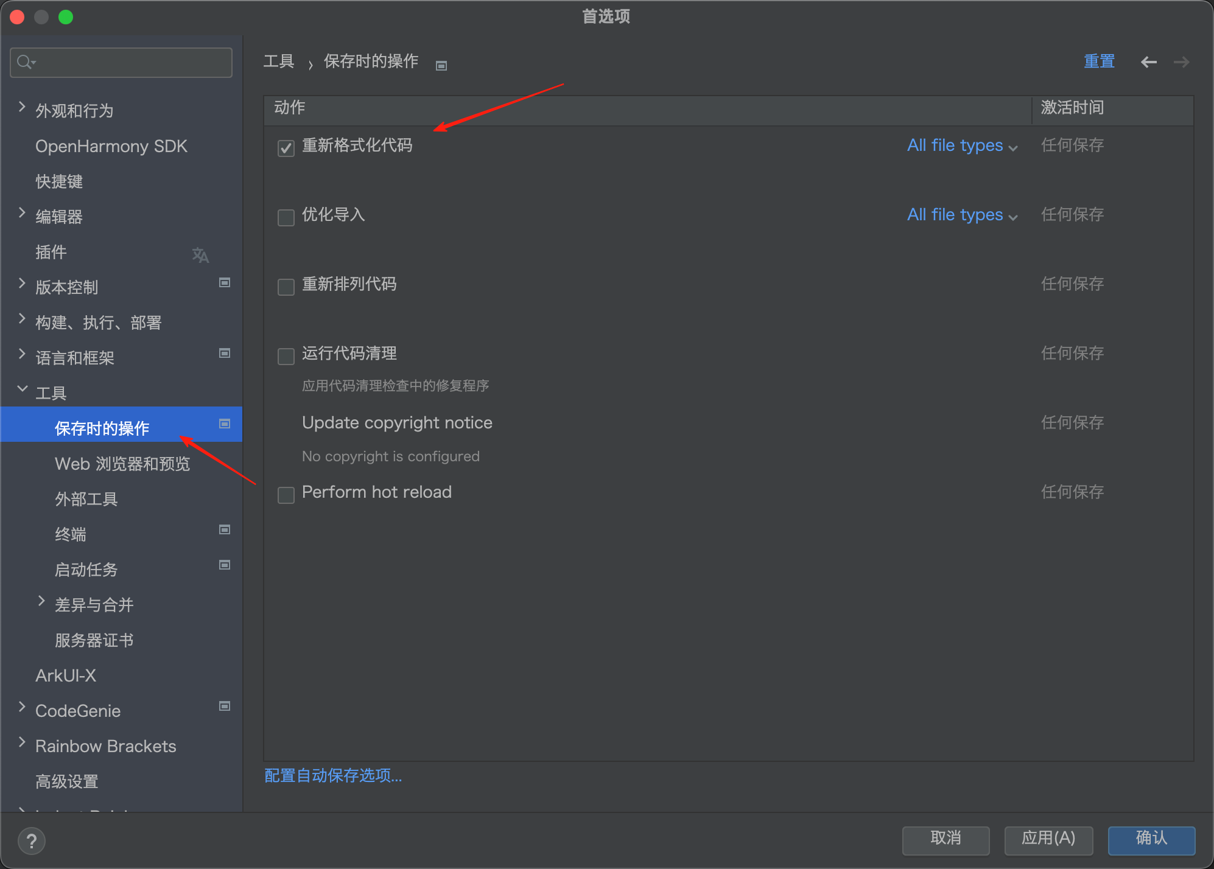Enable the Perform hot reload checkbox
Viewport: 1214px width, 869px height.
pos(286,495)
